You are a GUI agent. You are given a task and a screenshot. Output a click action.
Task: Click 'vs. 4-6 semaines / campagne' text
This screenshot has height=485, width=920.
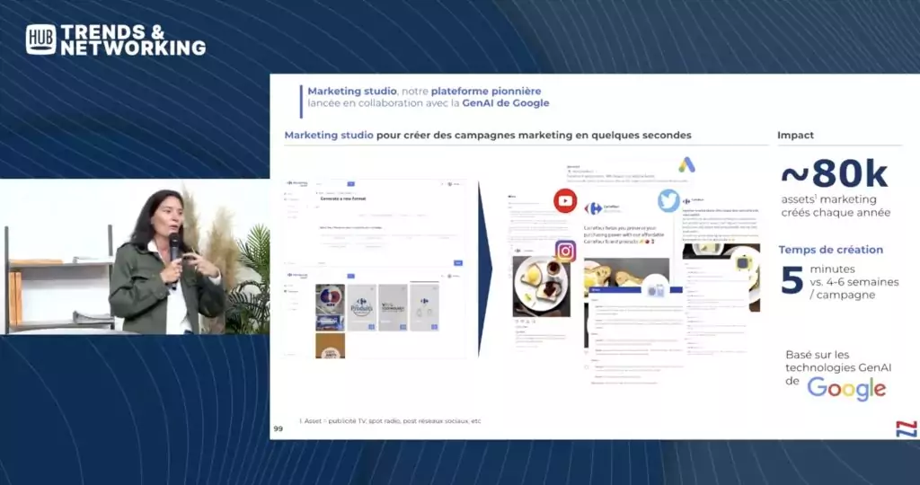coord(854,288)
